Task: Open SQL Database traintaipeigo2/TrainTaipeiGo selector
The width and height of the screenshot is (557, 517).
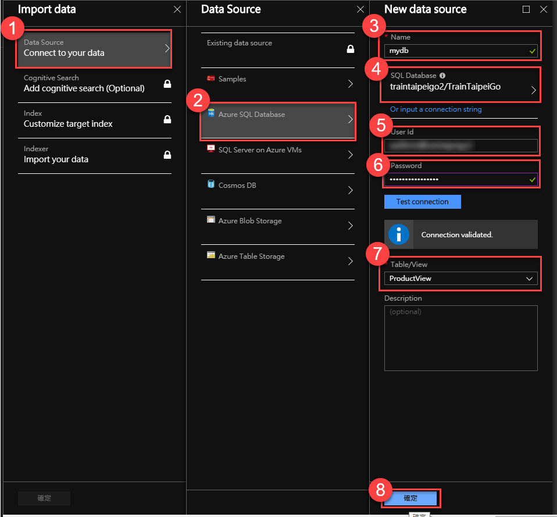Action: pyautogui.click(x=460, y=84)
